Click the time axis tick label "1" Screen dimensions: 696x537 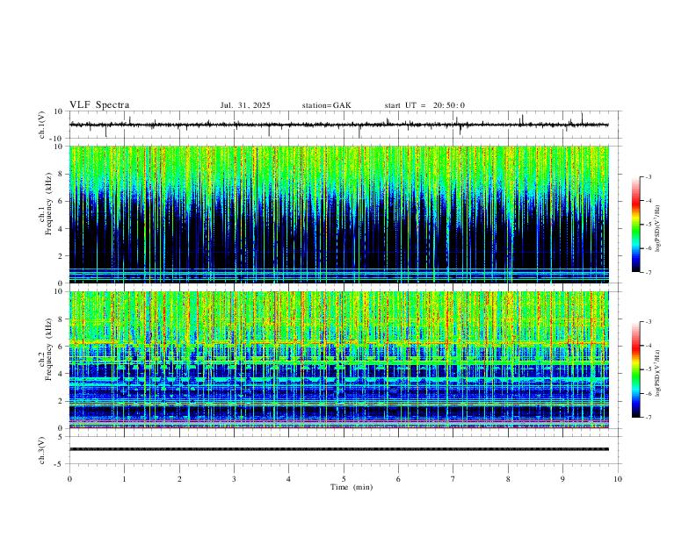(124, 479)
